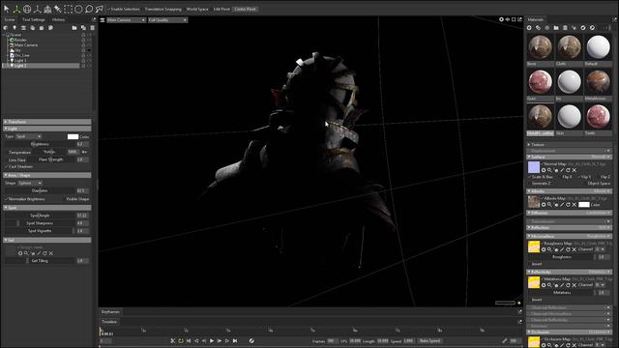
Task: Open the Timeline tab
Action: (x=109, y=322)
